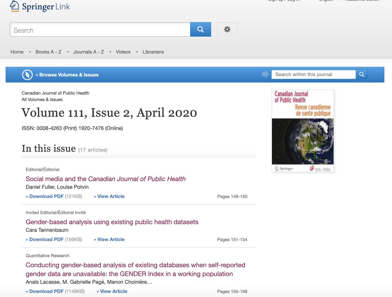392x297 pixels.
Task: Open the search options gear button
Action: [x=227, y=29]
